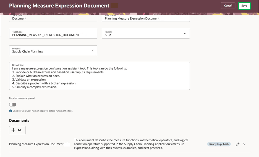Open the Product dropdown showing Supply Chain Planning
The image size is (259, 157).
[x=53, y=50]
